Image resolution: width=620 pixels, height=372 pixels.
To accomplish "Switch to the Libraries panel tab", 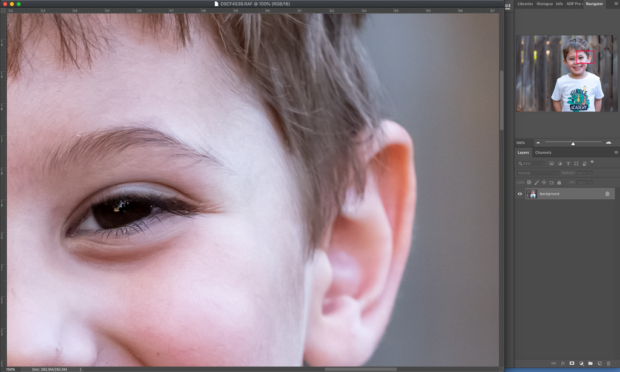I will 525,4.
